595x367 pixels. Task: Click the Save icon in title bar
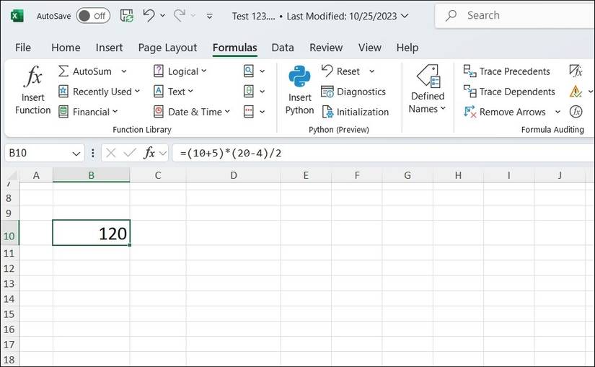point(127,16)
